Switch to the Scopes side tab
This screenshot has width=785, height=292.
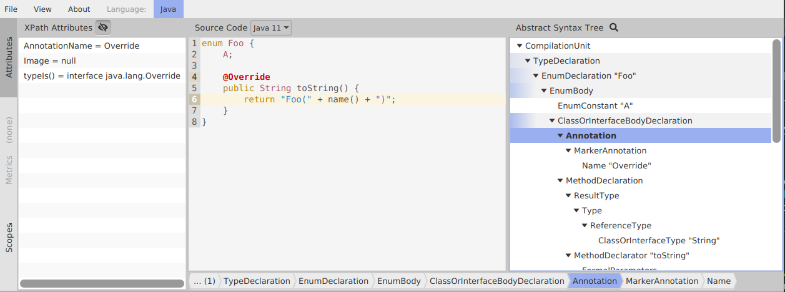(x=9, y=237)
